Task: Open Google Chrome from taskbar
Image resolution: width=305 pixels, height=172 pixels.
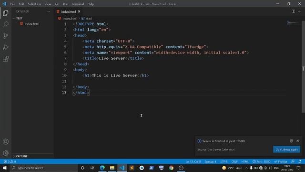Action: tap(171, 168)
